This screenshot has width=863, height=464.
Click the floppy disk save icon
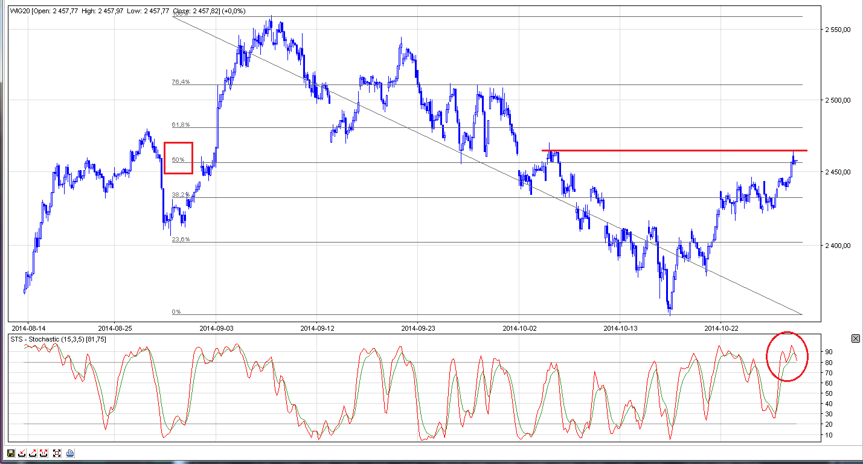[11, 453]
